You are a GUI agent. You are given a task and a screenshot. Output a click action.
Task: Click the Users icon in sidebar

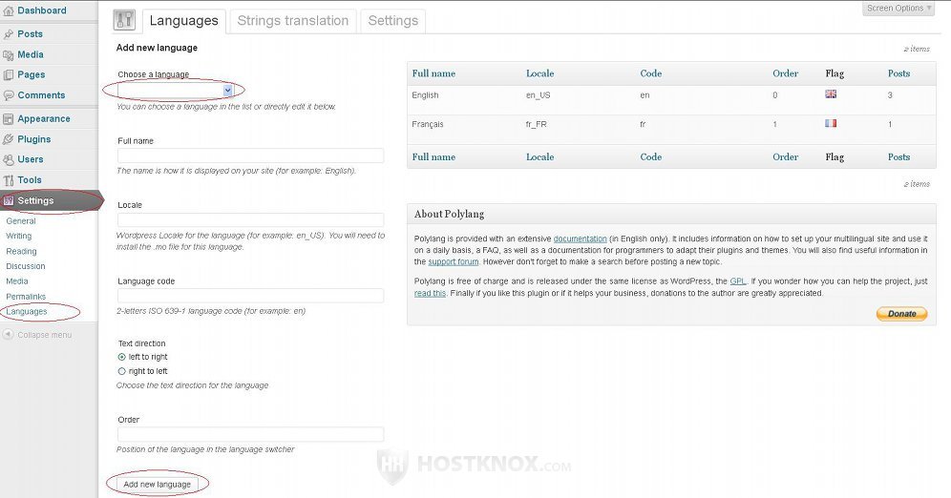tap(8, 160)
